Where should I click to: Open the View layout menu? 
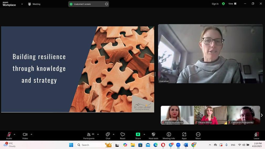click(x=232, y=4)
